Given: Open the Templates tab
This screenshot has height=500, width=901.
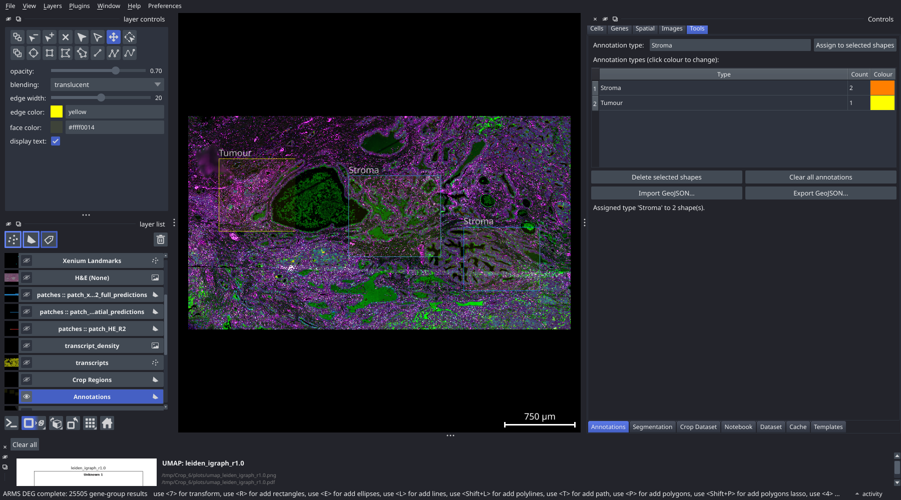Looking at the screenshot, I should pyautogui.click(x=828, y=426).
